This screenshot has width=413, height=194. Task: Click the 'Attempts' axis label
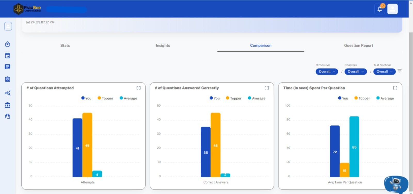(x=88, y=182)
